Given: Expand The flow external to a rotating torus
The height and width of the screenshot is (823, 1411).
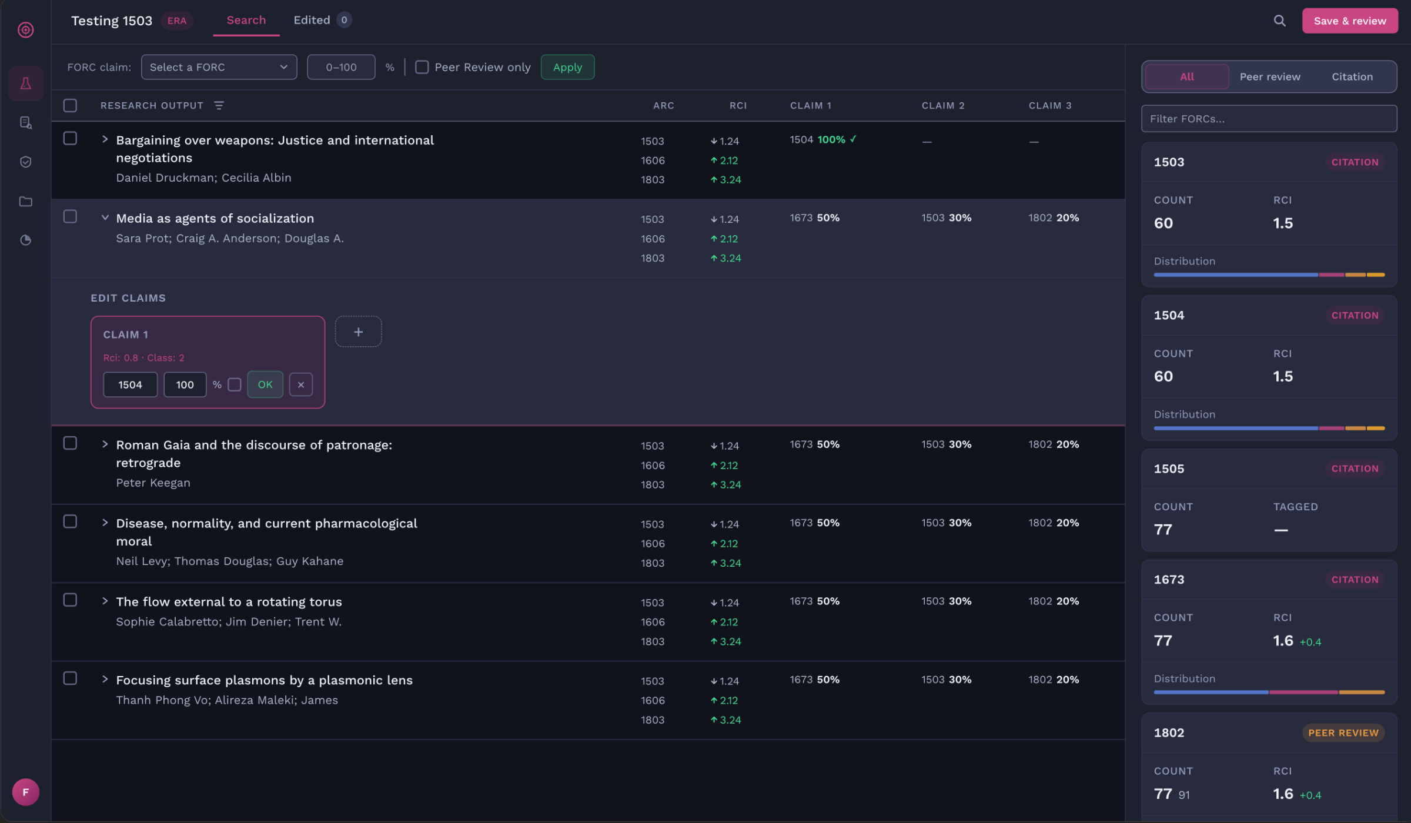Looking at the screenshot, I should click(x=105, y=601).
